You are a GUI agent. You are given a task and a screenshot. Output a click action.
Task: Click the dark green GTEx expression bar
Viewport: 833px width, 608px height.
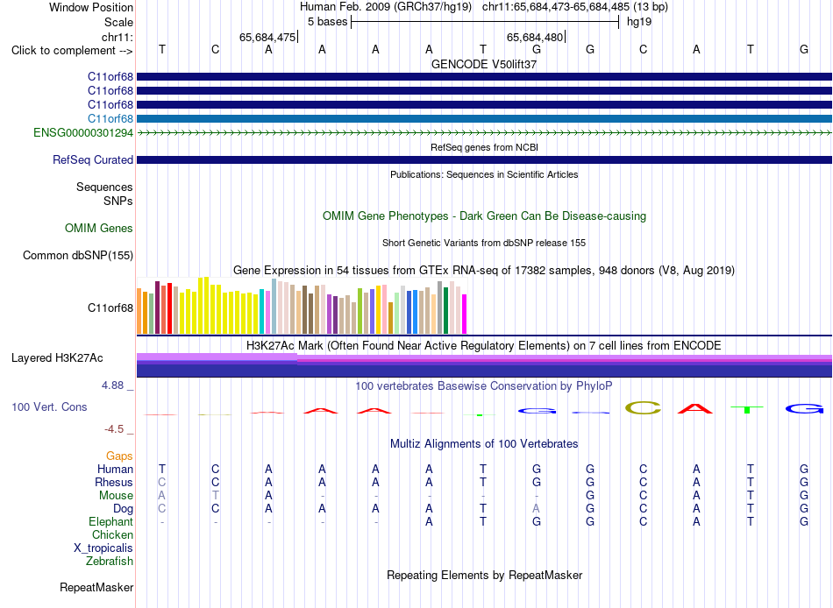click(445, 311)
